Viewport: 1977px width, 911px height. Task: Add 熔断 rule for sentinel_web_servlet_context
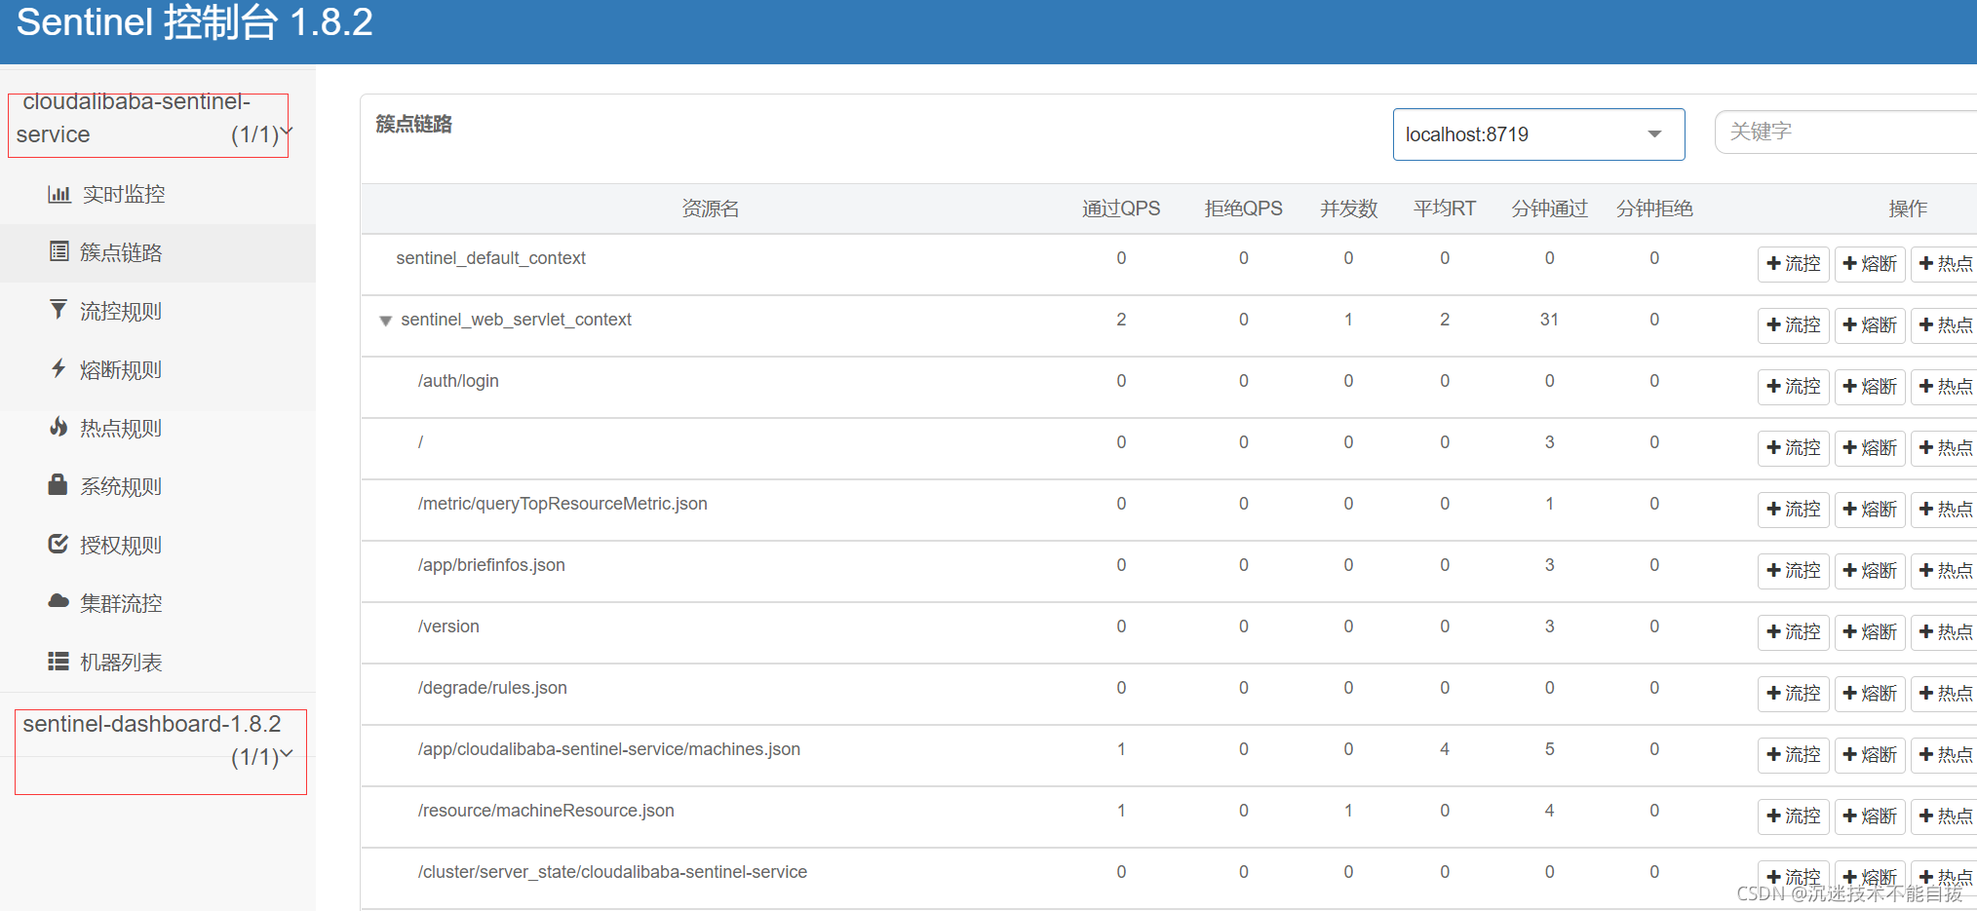1869,325
